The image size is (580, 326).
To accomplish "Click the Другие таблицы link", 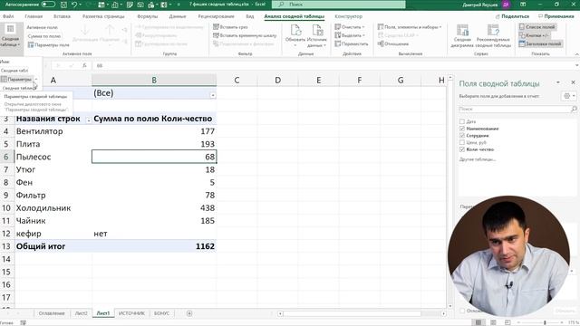I will click(x=478, y=159).
